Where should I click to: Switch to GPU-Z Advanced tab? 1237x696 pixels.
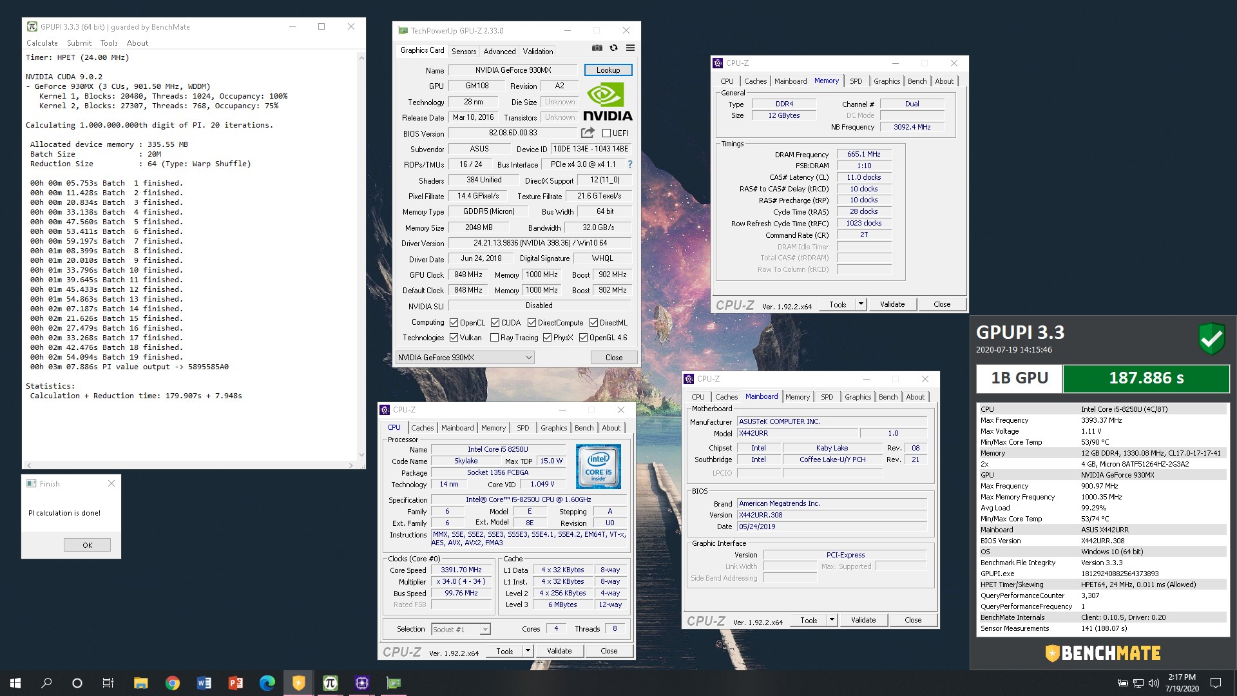pyautogui.click(x=499, y=52)
